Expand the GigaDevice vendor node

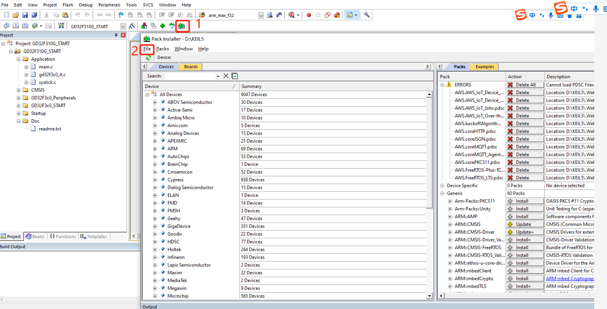click(x=155, y=226)
